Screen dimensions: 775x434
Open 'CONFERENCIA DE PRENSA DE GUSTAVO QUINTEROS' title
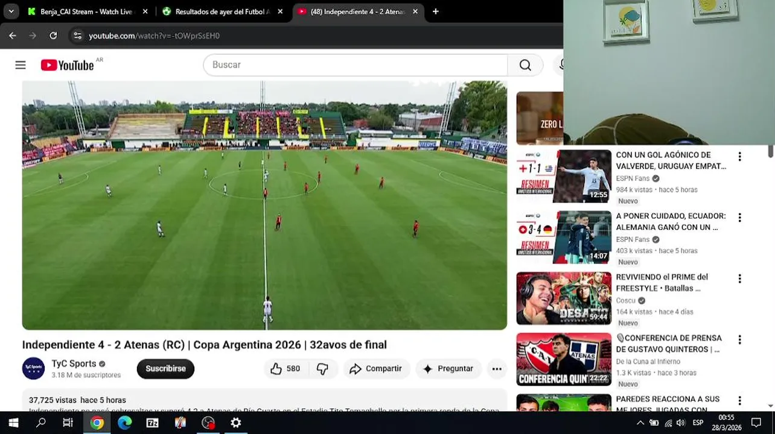coord(669,343)
